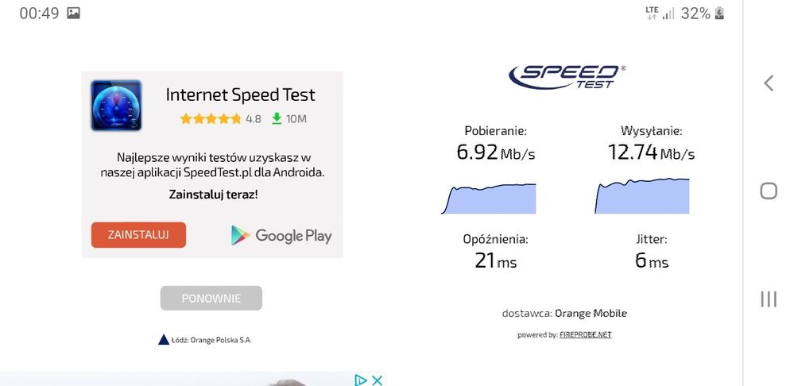Viewport: 794px width, 386px height.
Task: Tap the battery icon in status bar
Action: (720, 14)
